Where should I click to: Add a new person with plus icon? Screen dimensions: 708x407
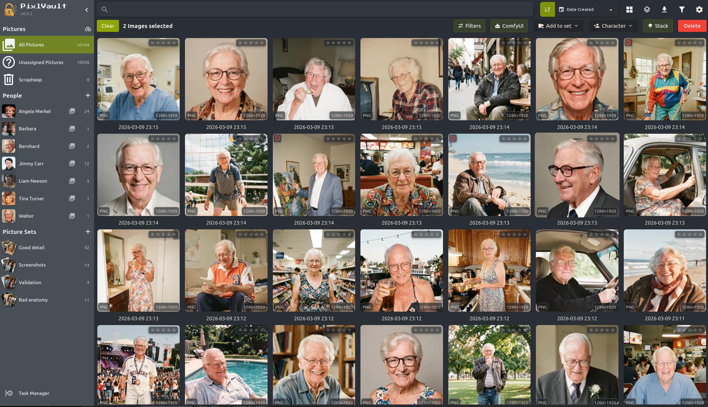point(88,95)
